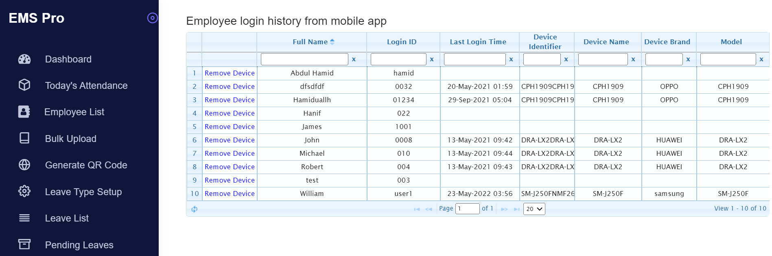Image resolution: width=772 pixels, height=256 pixels.
Task: Click the grid reload icon in footer
Action: tap(195, 209)
